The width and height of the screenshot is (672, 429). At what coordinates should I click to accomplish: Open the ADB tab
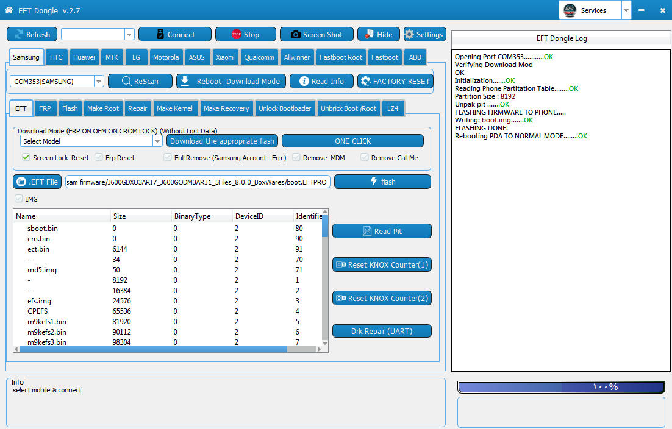click(415, 57)
